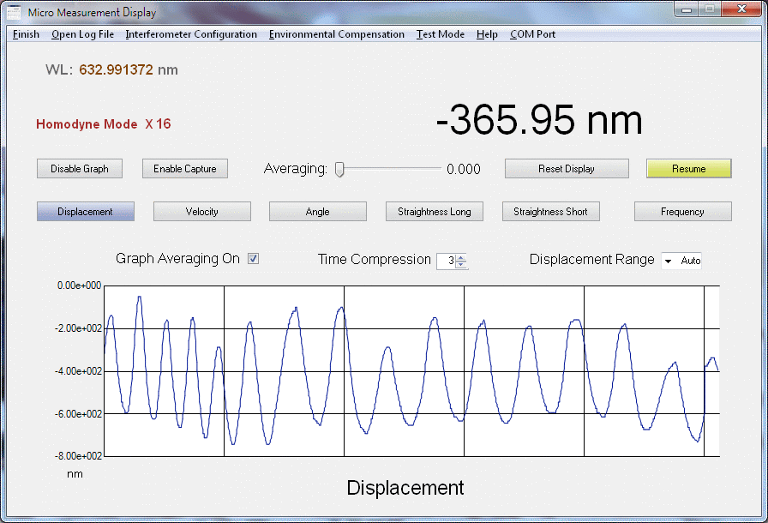Decrease Time Compression with down arrow

tap(461, 265)
